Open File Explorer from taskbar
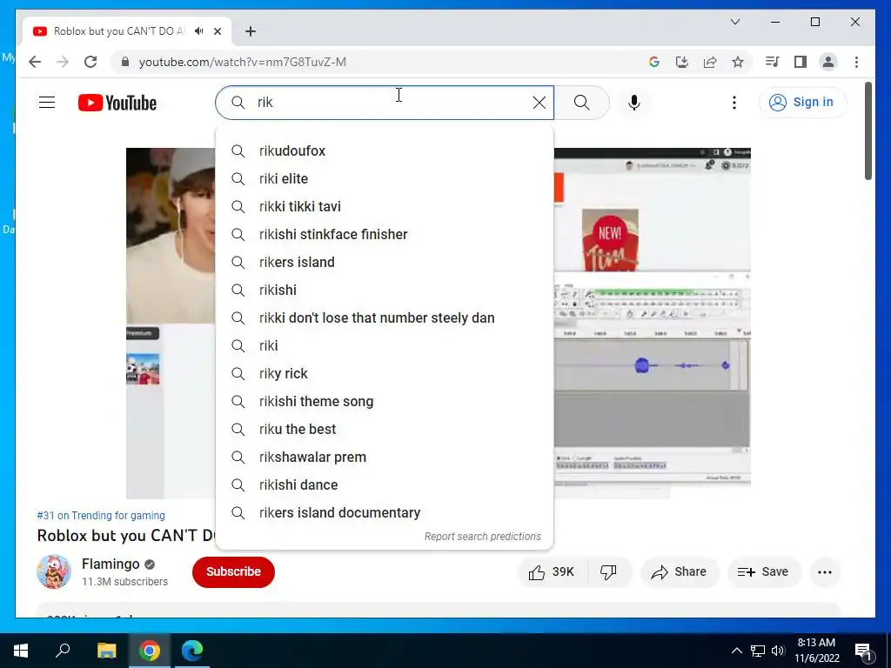 coord(107,651)
